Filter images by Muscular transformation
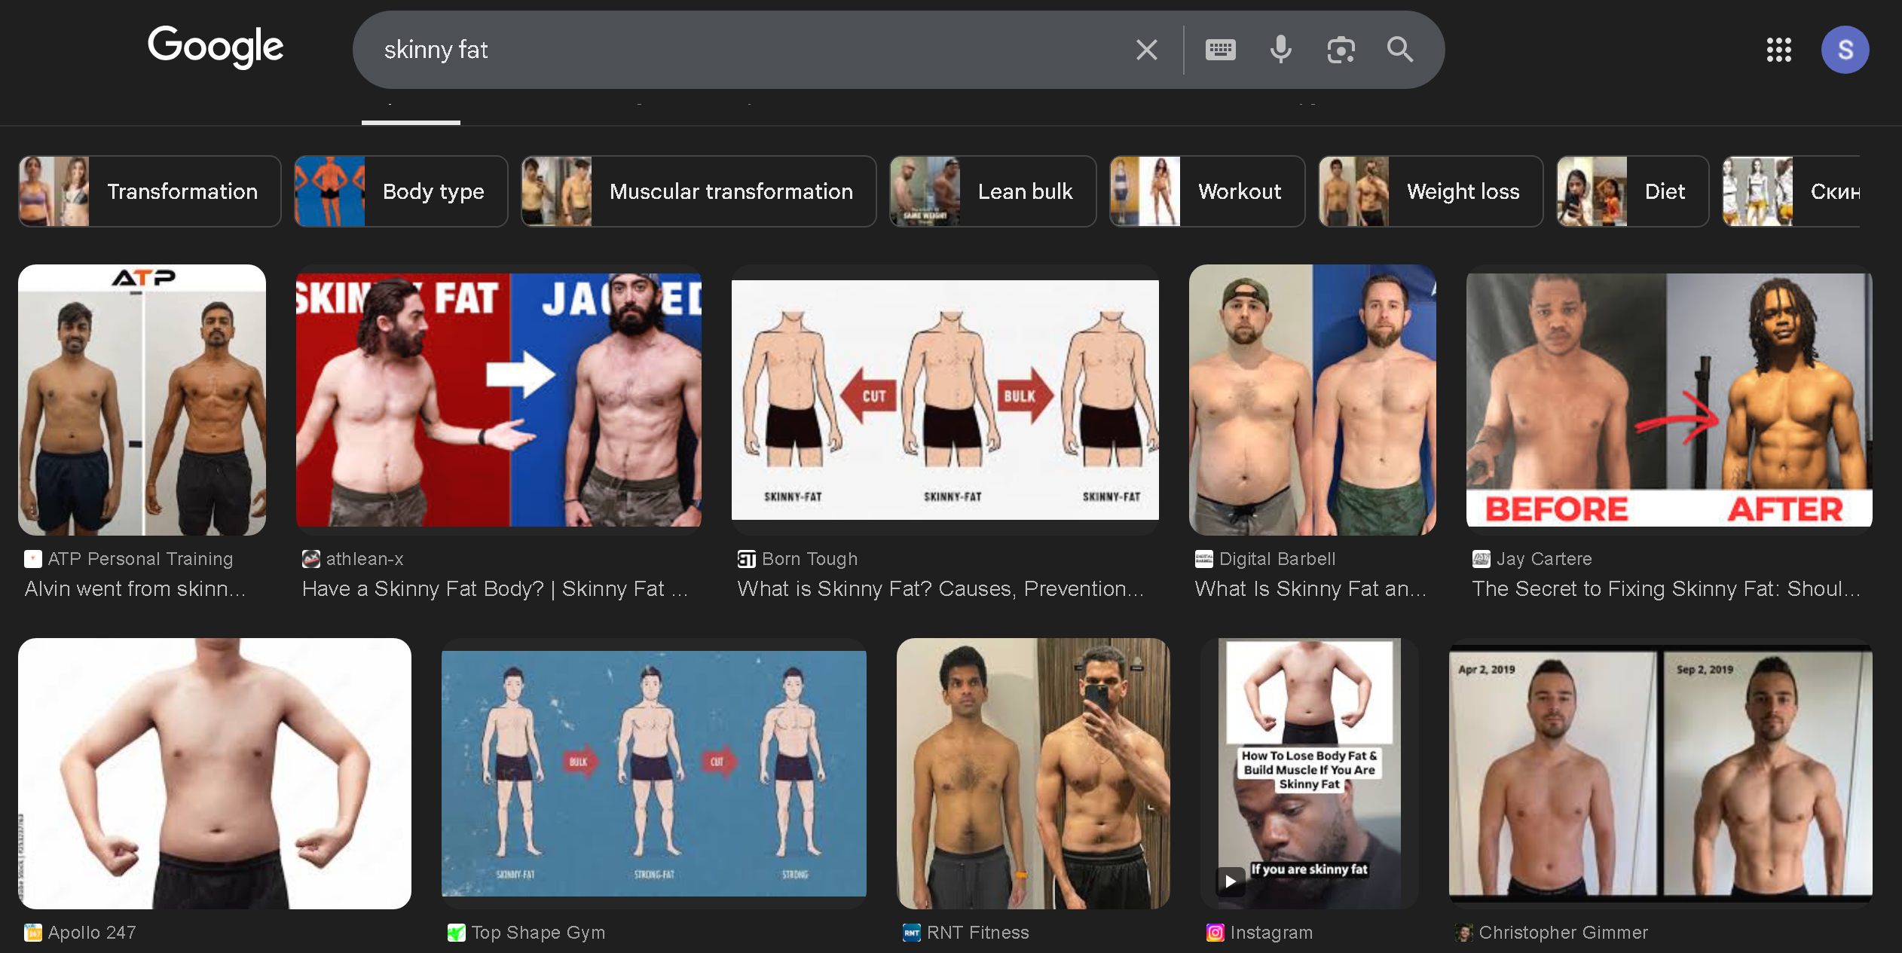 (699, 191)
